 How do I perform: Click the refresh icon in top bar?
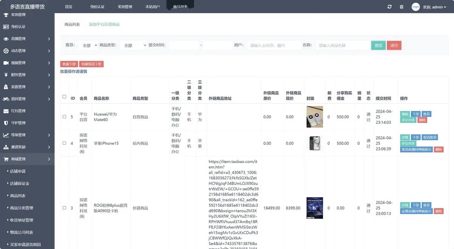click(x=390, y=7)
